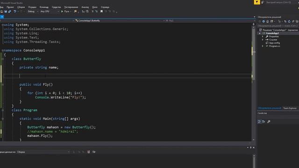
Task: Click the Save icon in the toolbar
Action: pyautogui.click(x=6, y=12)
